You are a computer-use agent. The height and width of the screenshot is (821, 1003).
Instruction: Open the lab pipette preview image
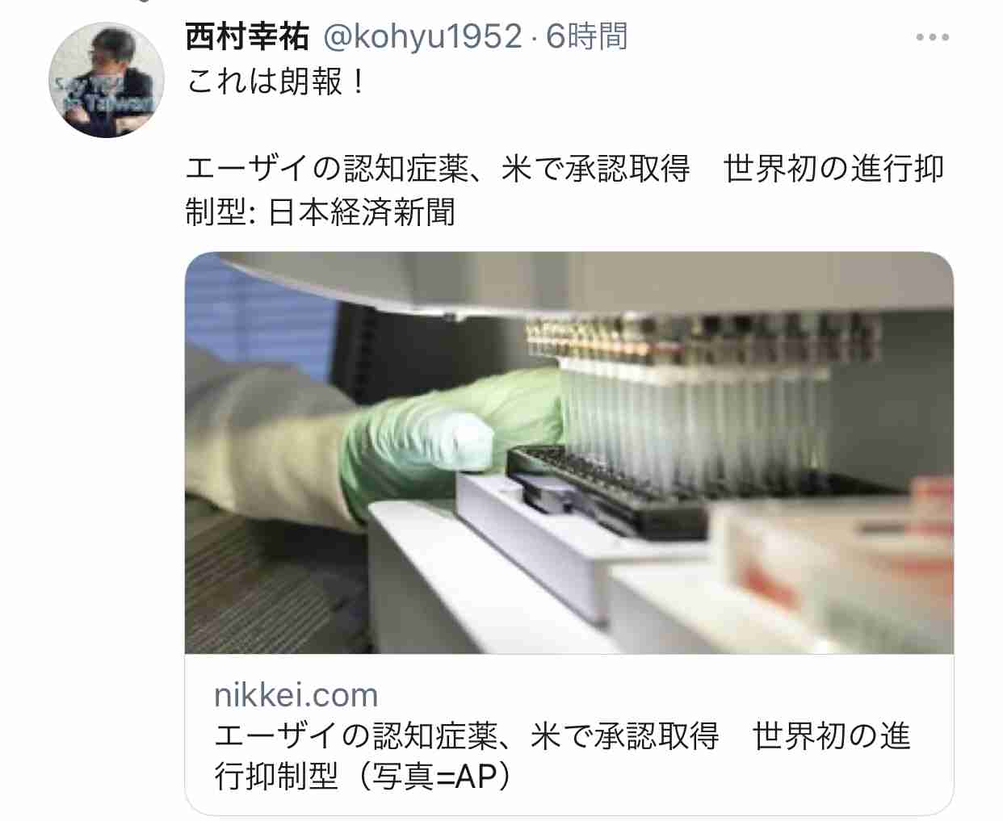click(569, 453)
